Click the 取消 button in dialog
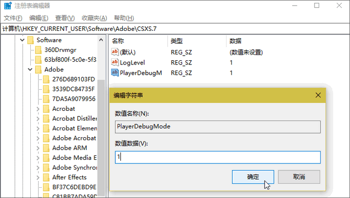The width and height of the screenshot is (350, 198). coord(299,177)
